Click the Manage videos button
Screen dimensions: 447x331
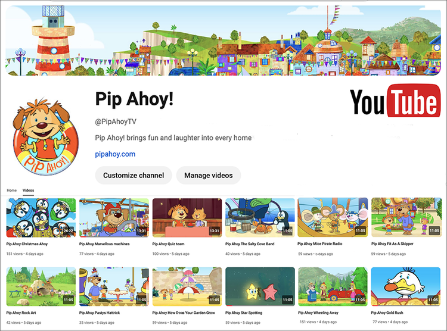[209, 175]
